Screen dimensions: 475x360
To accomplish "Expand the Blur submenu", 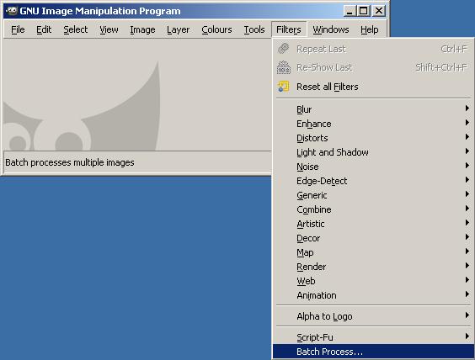I will click(x=373, y=109).
